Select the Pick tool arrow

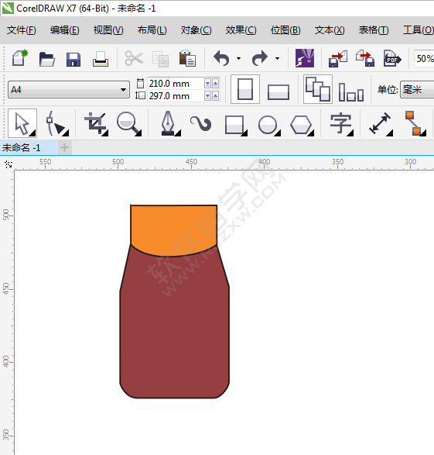click(22, 123)
